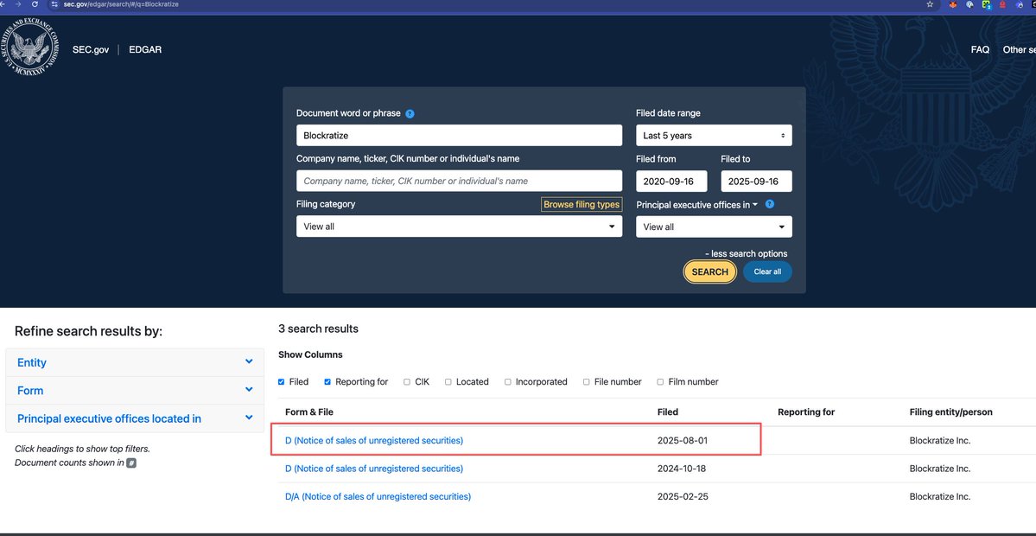Select the 2025-08-01 filed date cell
Screen dimensions: 1036x536
click(x=683, y=440)
